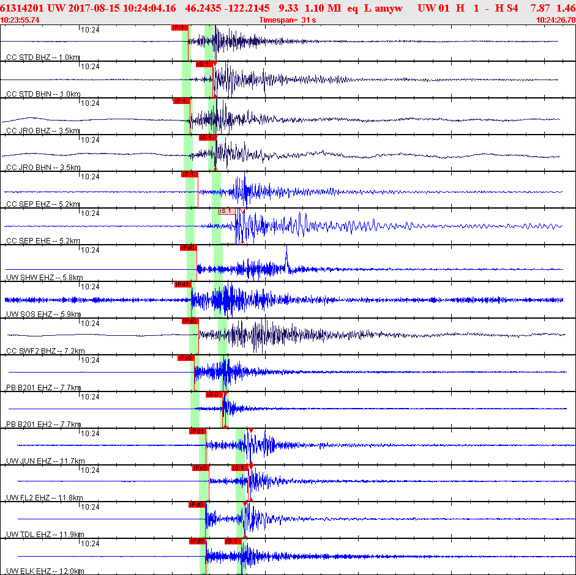Select the iP 1 pick flag on CC STD BHZ
The image size is (576, 575).
pos(180,28)
